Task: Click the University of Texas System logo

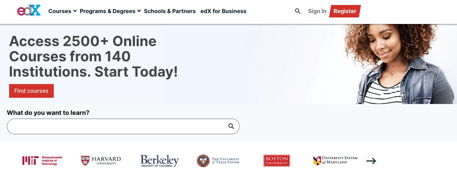Action: pos(218,161)
